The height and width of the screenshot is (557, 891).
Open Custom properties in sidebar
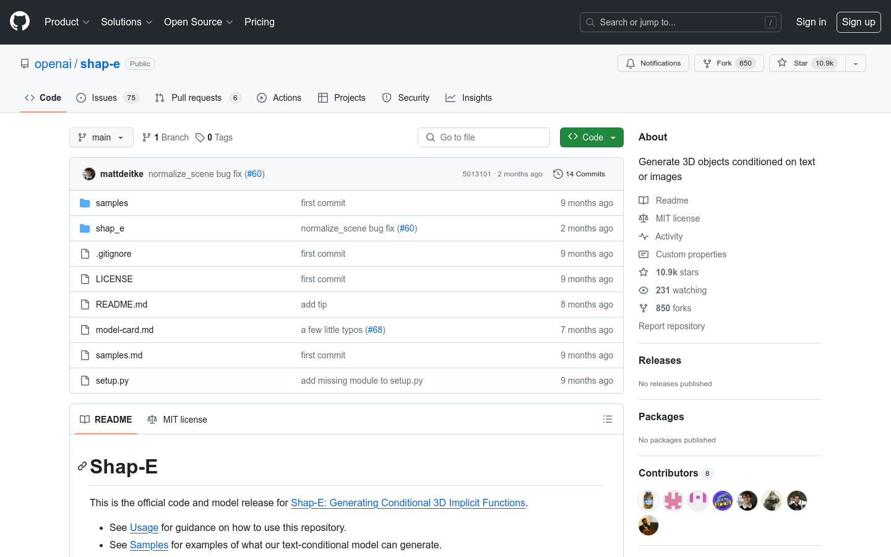coord(682,254)
